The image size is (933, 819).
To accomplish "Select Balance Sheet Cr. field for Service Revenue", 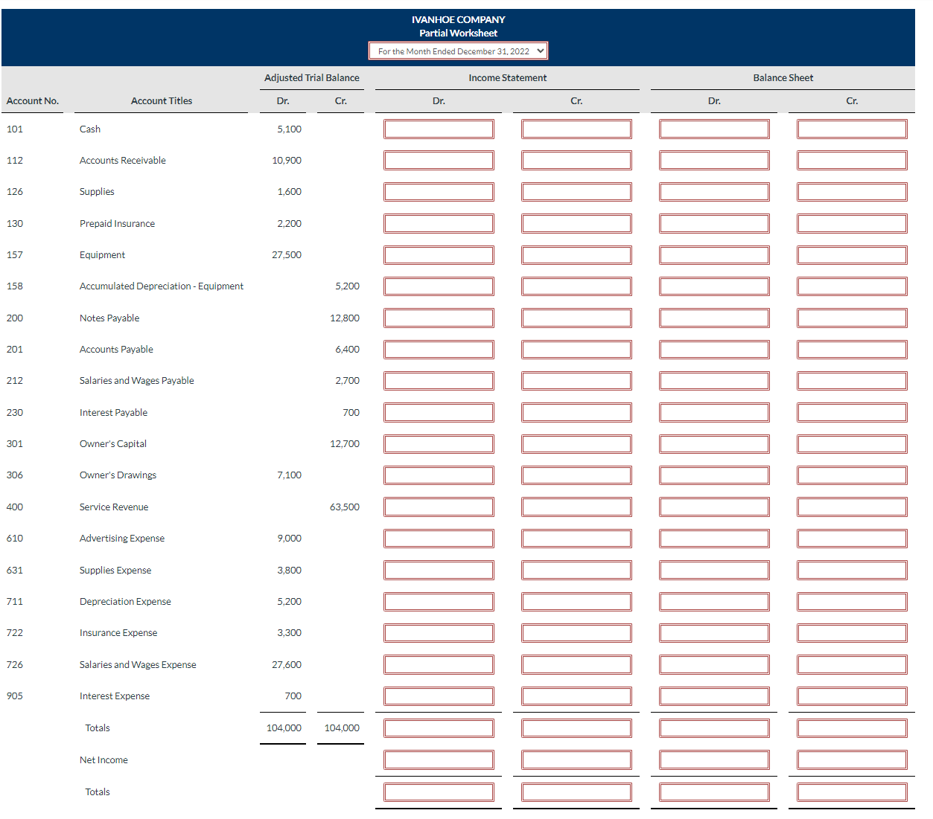I will tap(852, 507).
